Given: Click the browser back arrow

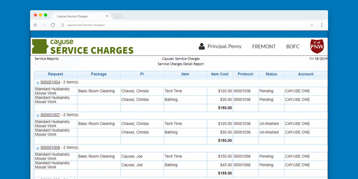Looking at the screenshot, I should pos(36,25).
